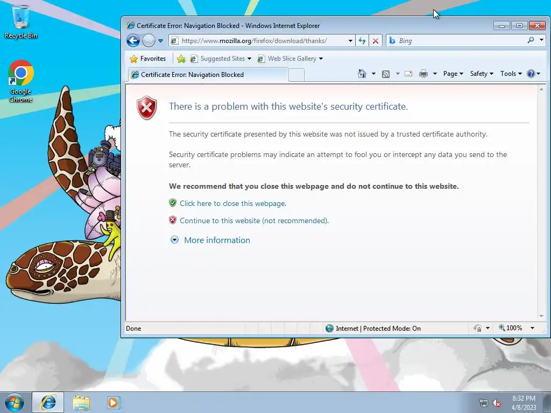Expand the address bar autocomplete dropdown
This screenshot has width=551, height=413.
click(x=350, y=41)
